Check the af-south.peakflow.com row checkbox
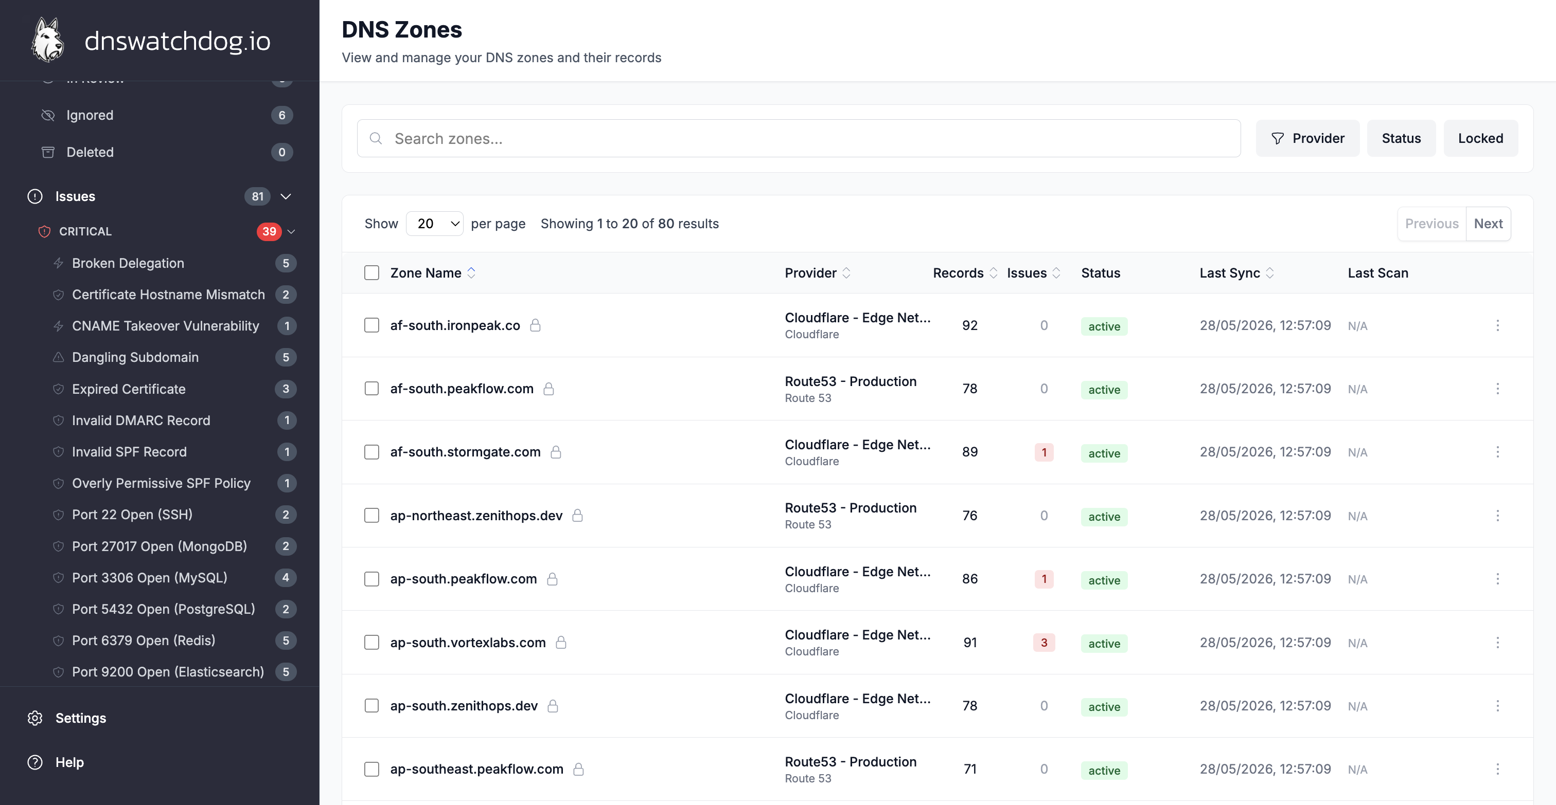1556x805 pixels. [x=372, y=389]
